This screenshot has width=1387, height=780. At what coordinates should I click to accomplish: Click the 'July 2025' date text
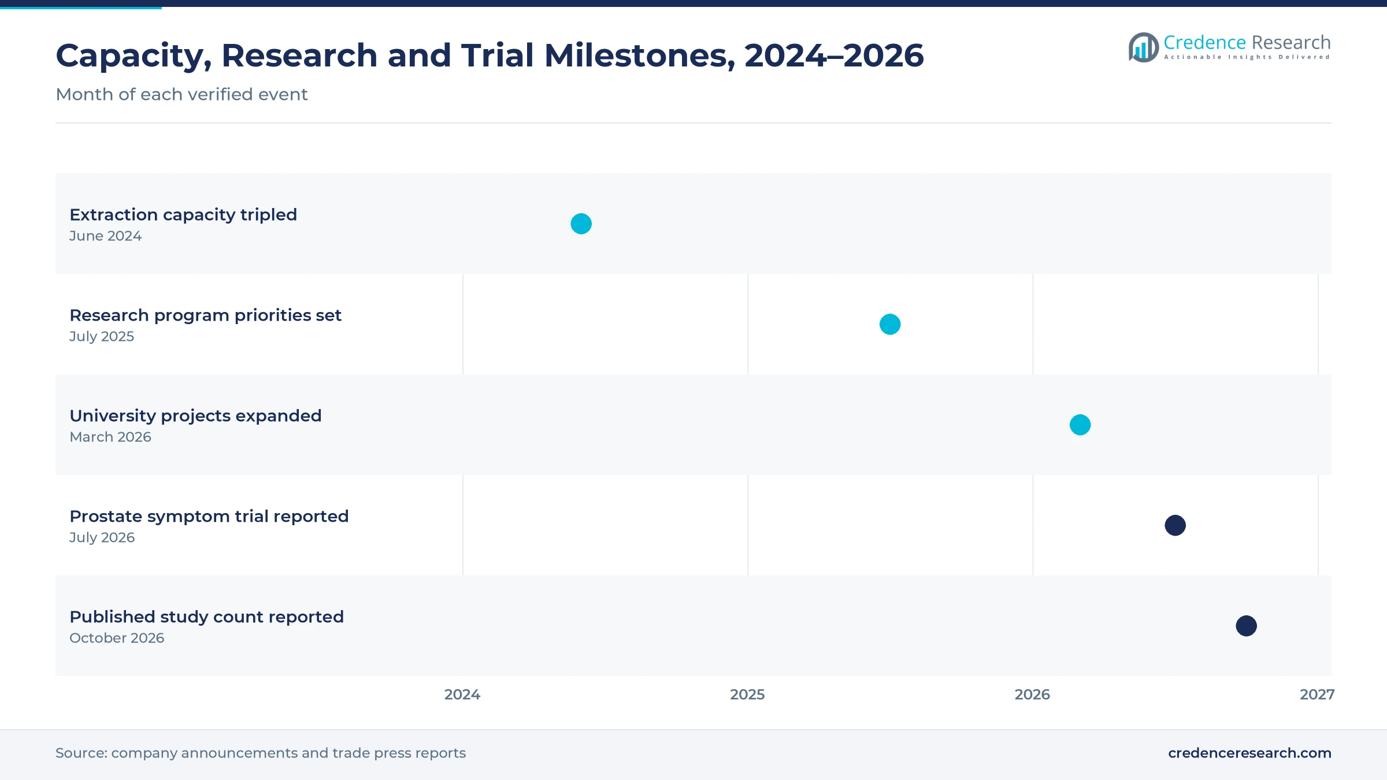(102, 337)
